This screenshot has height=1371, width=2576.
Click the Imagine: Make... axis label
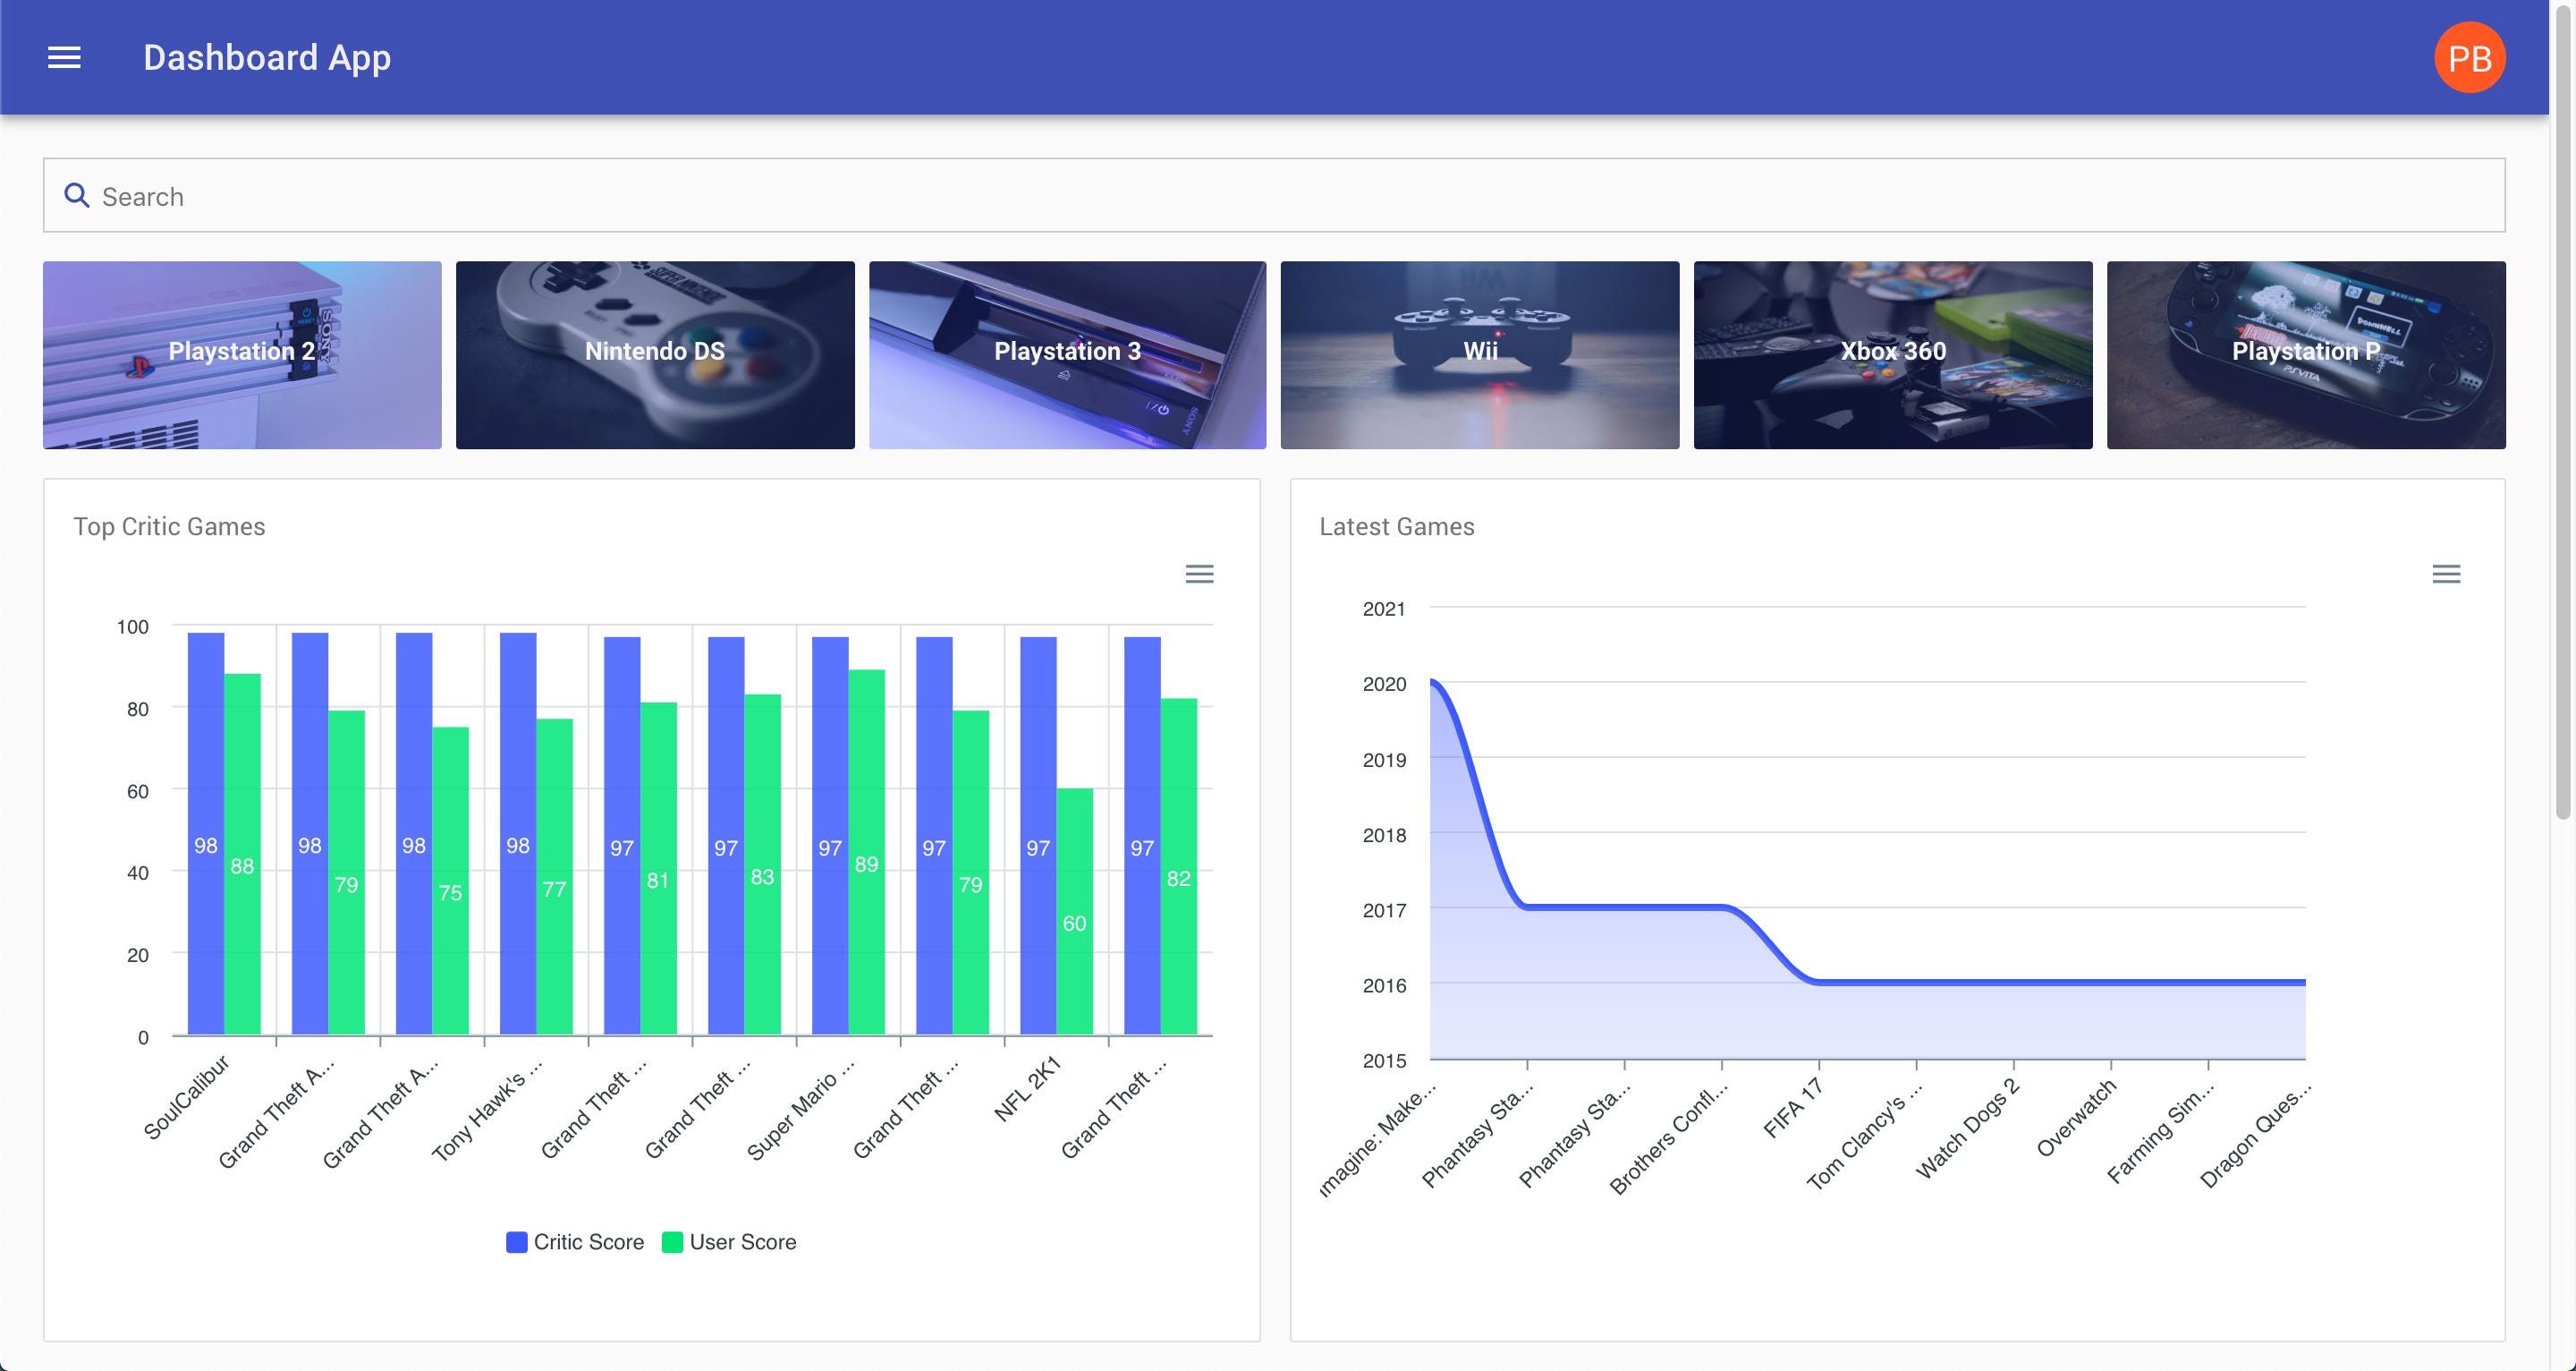point(1378,1137)
